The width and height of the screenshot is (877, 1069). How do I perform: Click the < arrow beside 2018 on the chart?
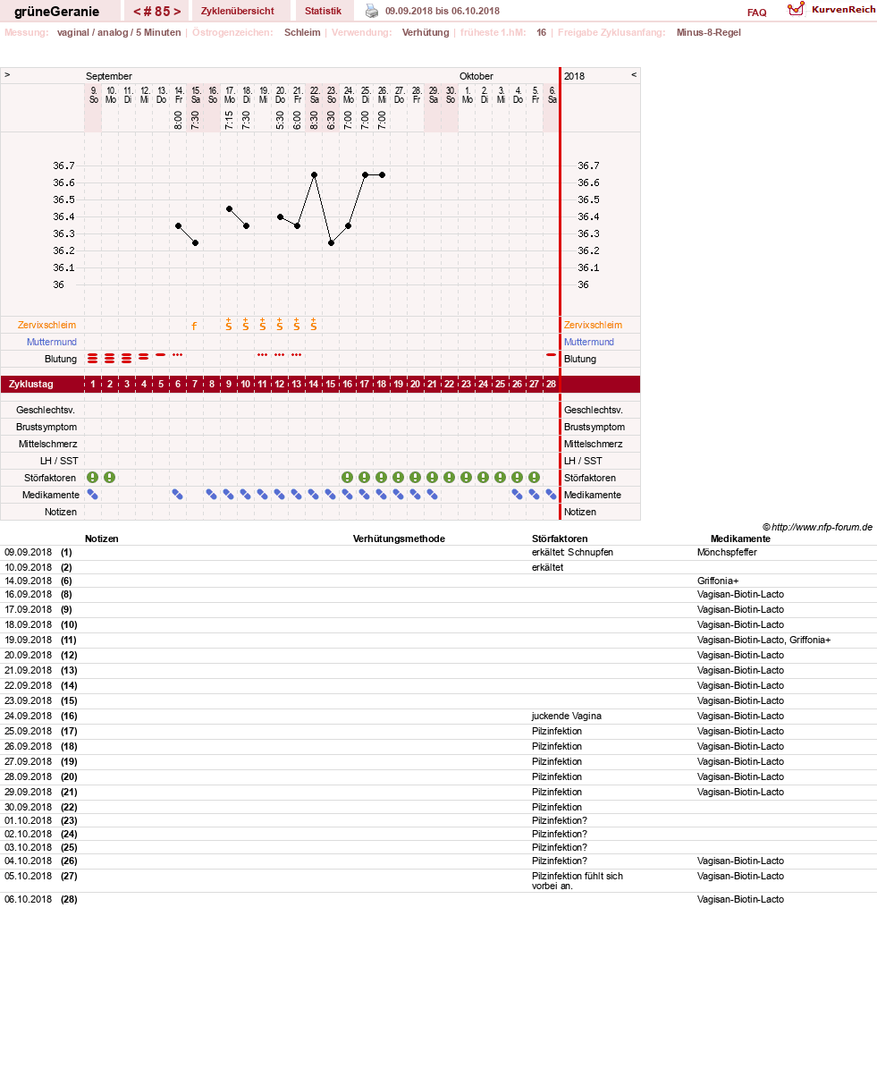point(634,75)
